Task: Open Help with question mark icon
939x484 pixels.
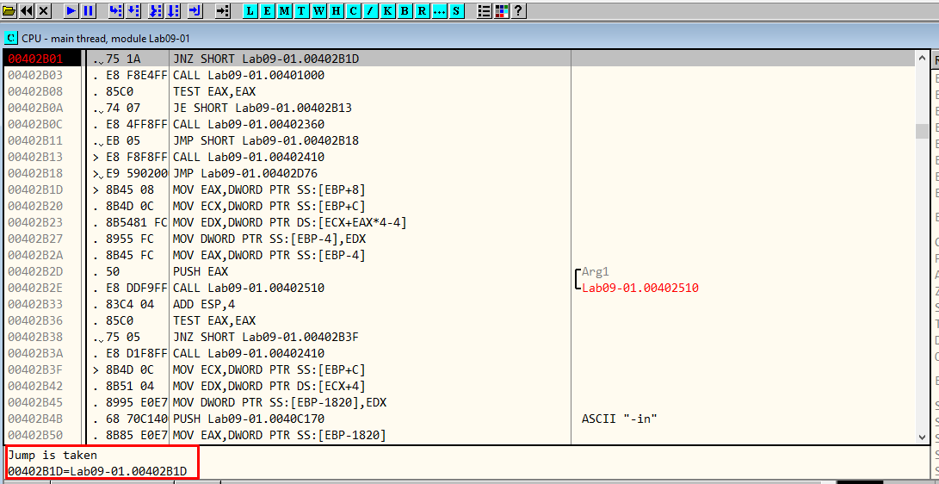Action: click(519, 10)
